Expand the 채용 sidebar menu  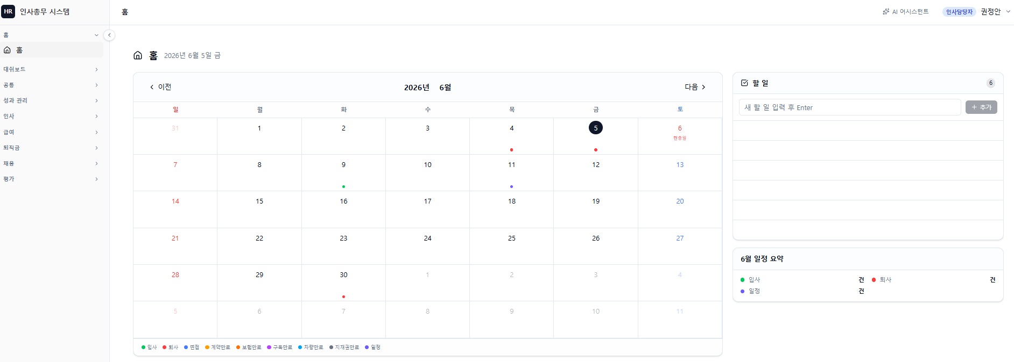(x=51, y=163)
